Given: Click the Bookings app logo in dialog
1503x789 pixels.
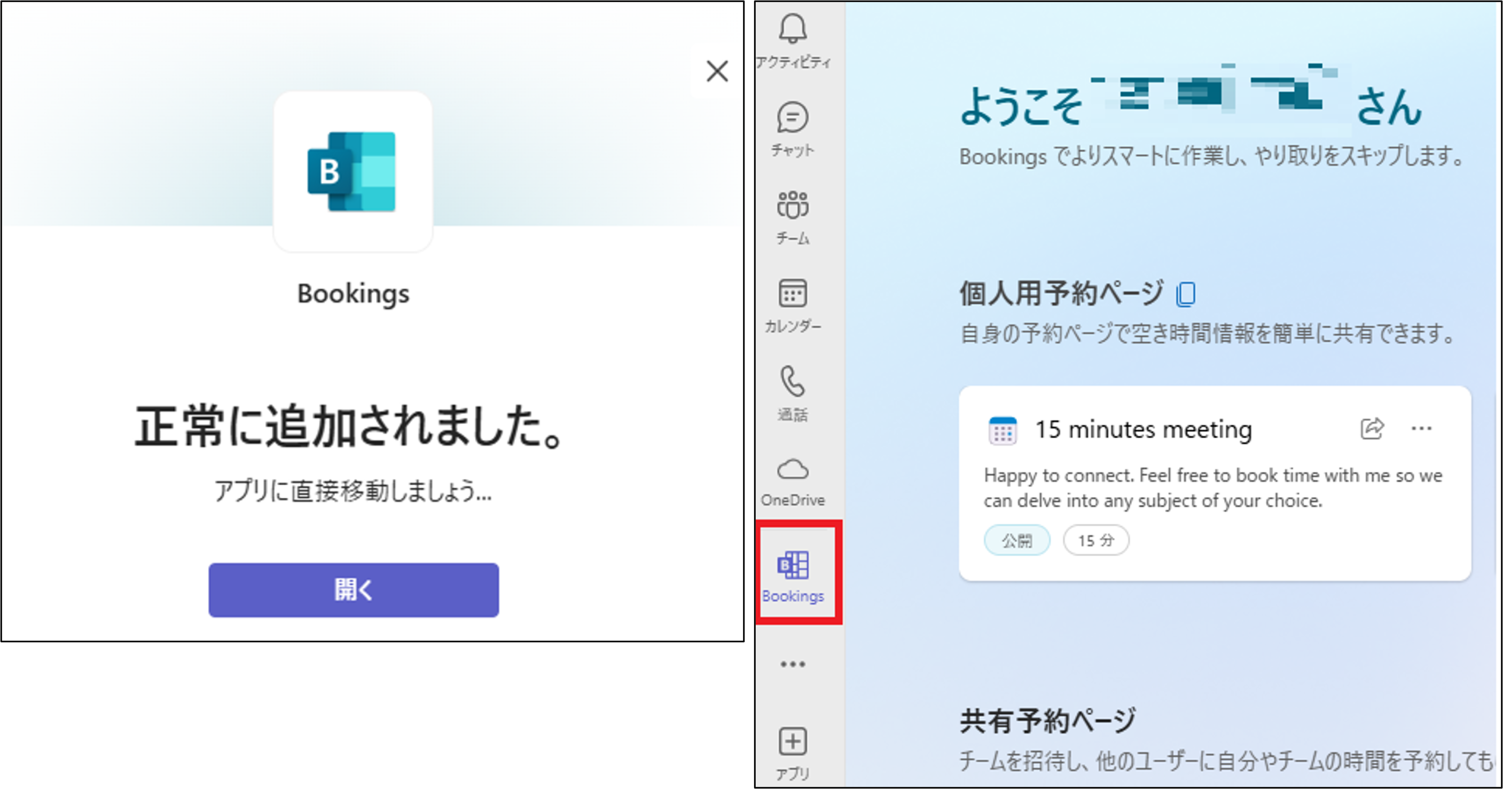Looking at the screenshot, I should point(352,171).
